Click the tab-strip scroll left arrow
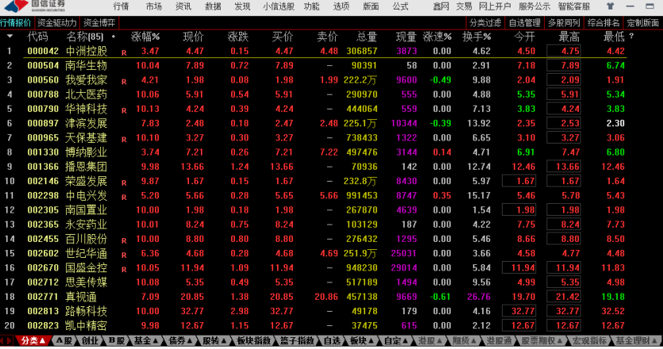The width and height of the screenshot is (663, 349). tap(2, 340)
